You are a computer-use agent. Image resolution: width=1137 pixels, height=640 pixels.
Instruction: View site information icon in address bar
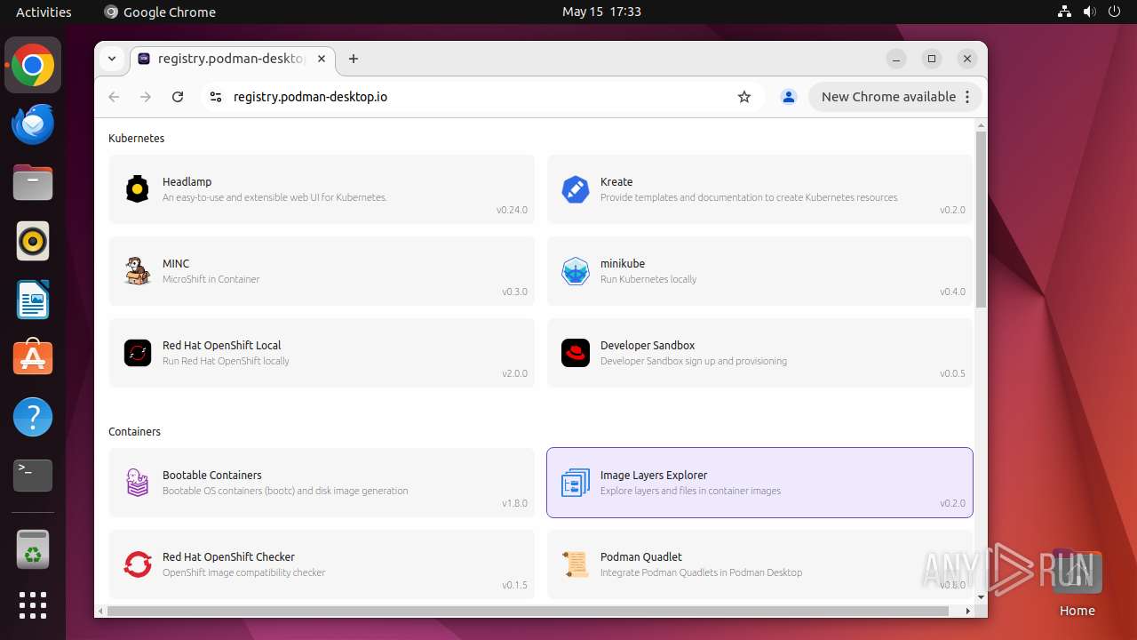click(x=215, y=97)
